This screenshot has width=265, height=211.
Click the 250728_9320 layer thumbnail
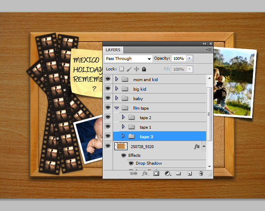(x=121, y=146)
